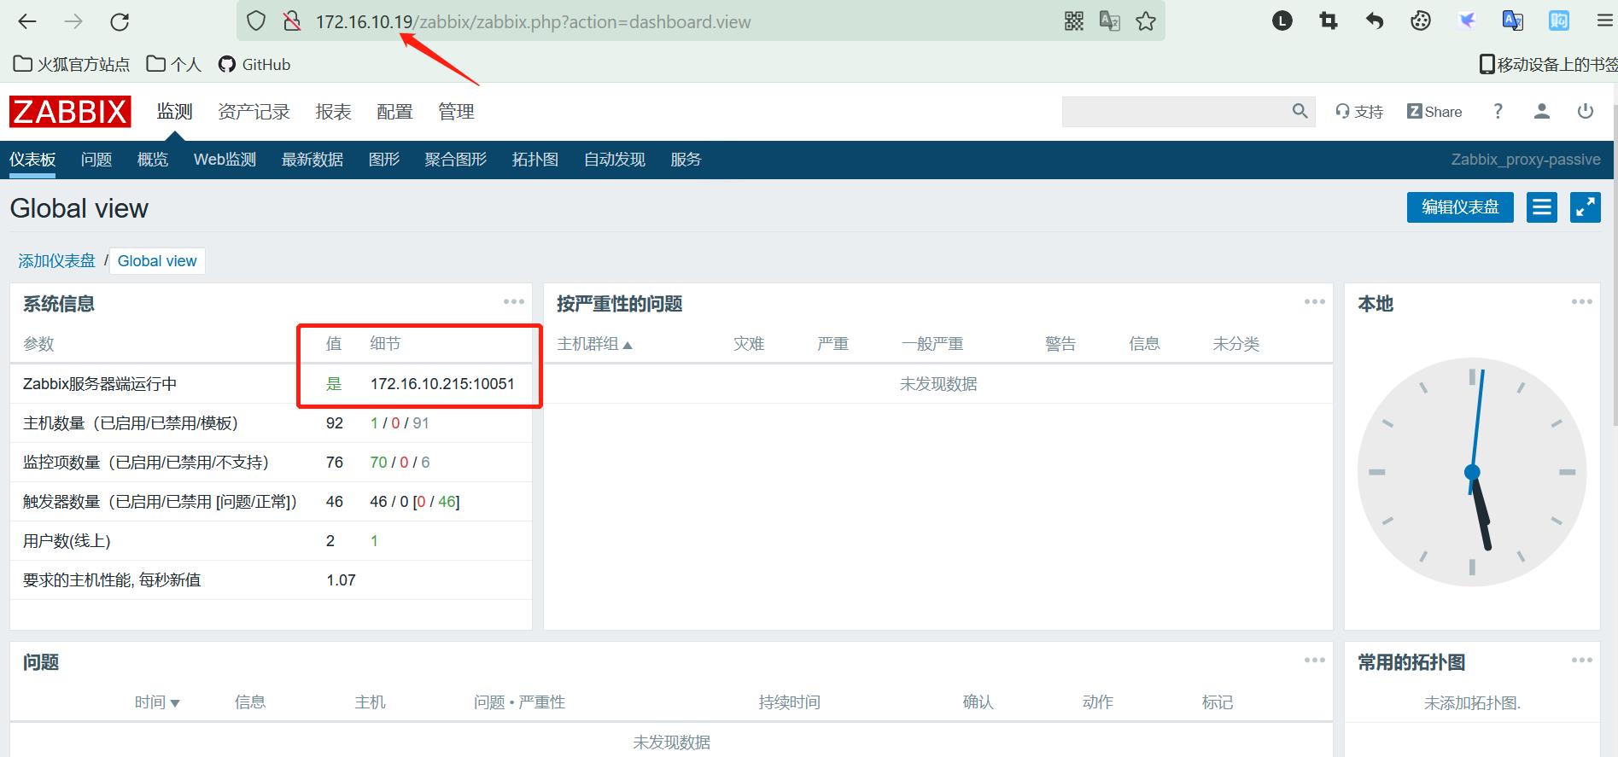Click the power logout icon
Viewport: 1618px width, 757px height.
(x=1586, y=111)
